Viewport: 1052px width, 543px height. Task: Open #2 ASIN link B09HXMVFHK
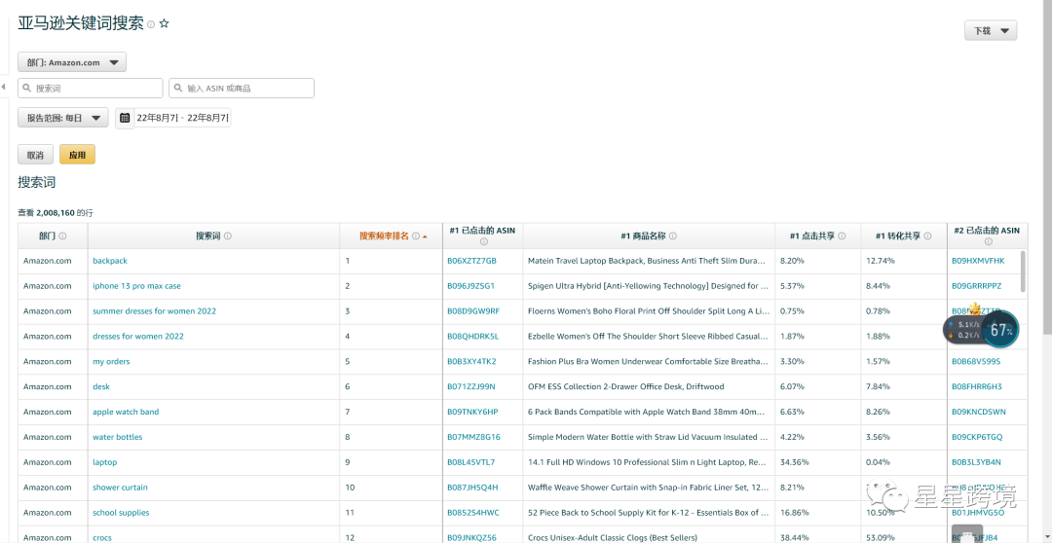(978, 261)
